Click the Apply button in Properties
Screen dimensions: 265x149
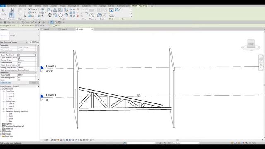(34, 83)
